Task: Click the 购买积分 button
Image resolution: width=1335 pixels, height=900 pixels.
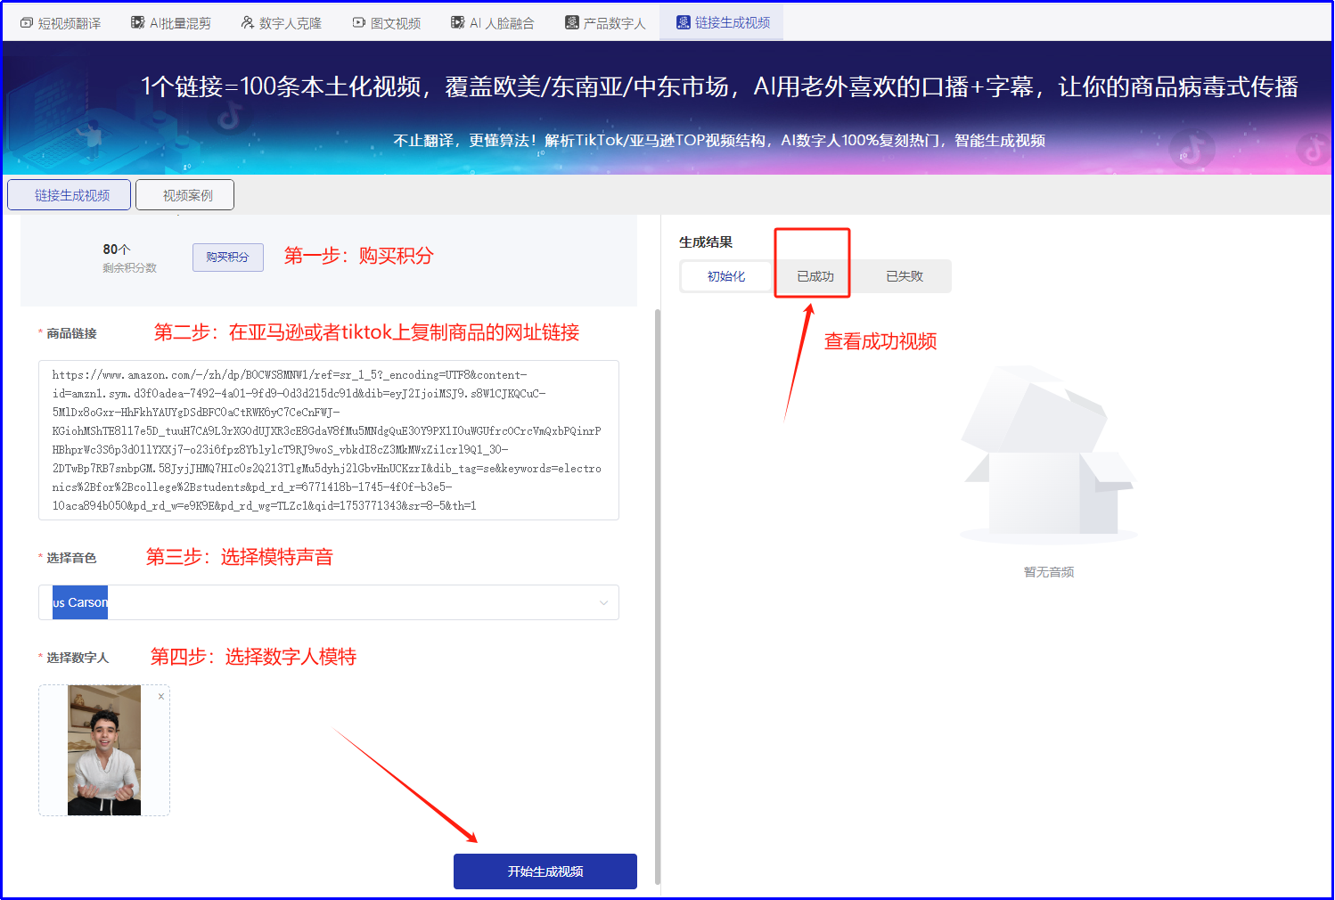Action: 227,258
